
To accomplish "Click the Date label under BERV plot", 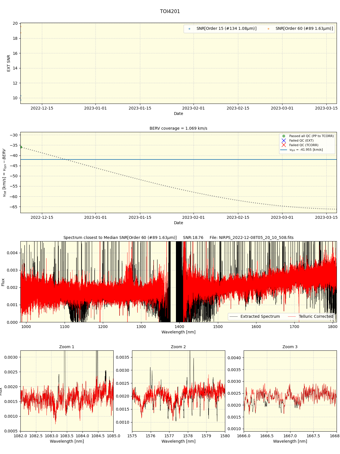I will point(178,223).
